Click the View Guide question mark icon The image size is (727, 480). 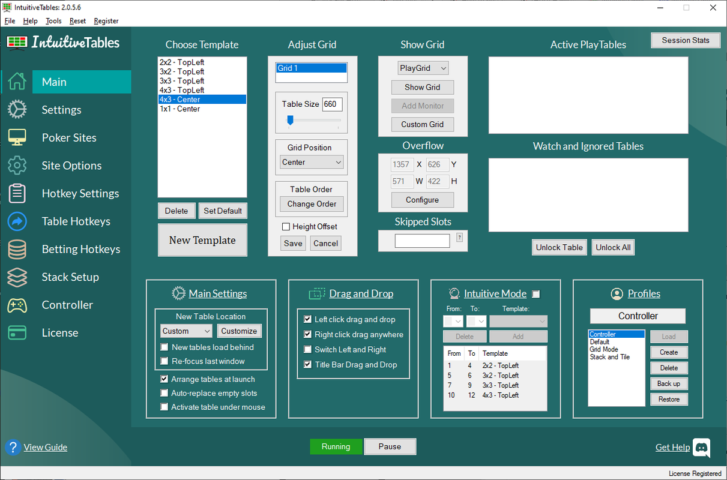tap(13, 447)
